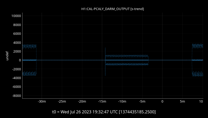Image resolution: width=208 pixels, height=118 pixels.
Task: Click the y-axis label 'undef'
Action: pos(7,55)
